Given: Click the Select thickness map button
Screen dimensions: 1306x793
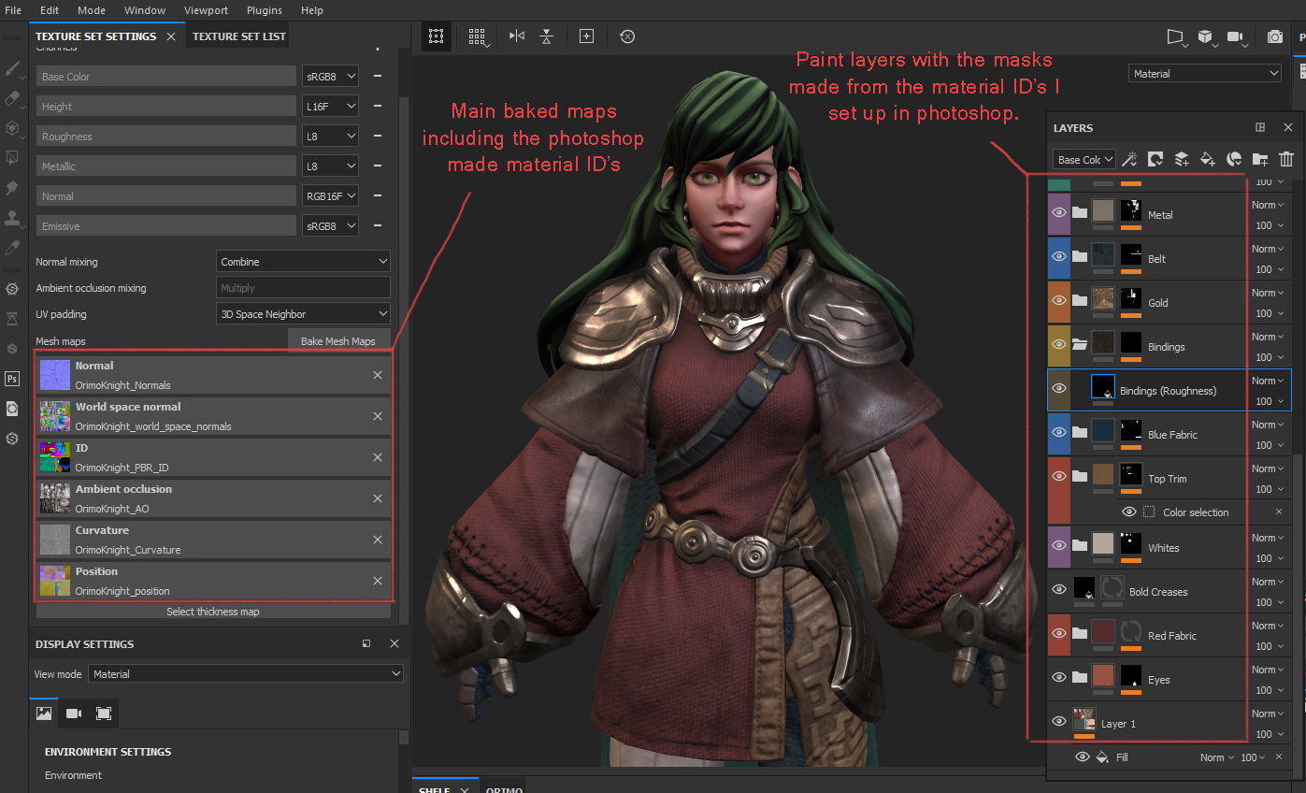Looking at the screenshot, I should 213,612.
